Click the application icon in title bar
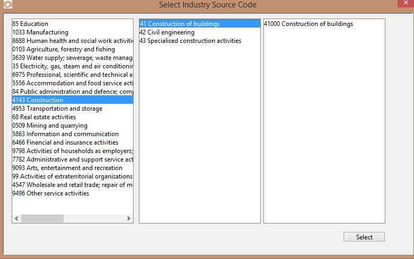Viewport: 414px width, 259px height. pos(6,5)
